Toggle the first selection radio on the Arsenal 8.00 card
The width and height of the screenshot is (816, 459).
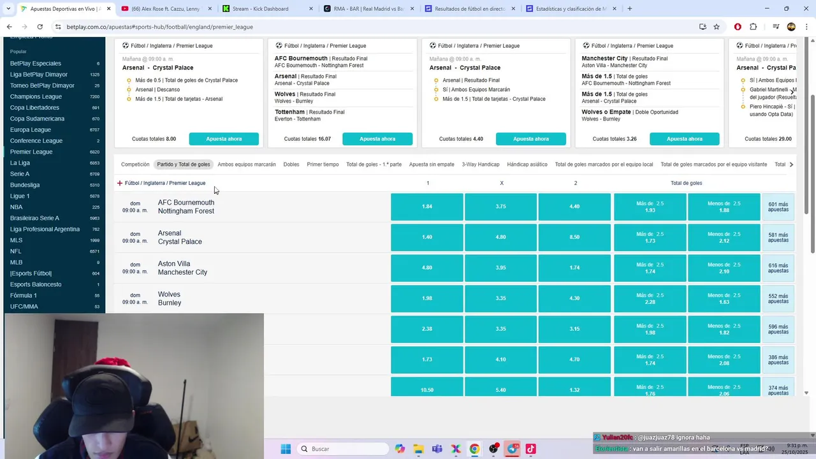(x=129, y=80)
